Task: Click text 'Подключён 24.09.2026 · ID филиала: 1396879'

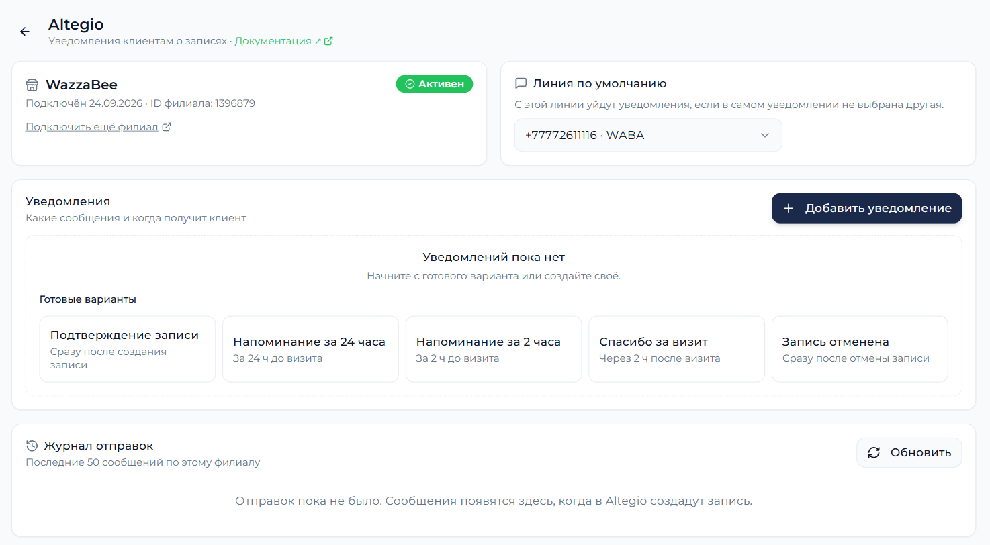Action: [140, 103]
